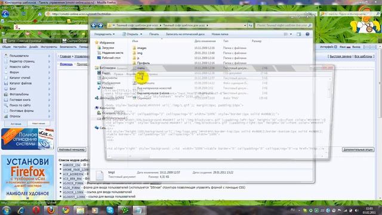Expand the Новости сайта arrow

tap(49, 67)
